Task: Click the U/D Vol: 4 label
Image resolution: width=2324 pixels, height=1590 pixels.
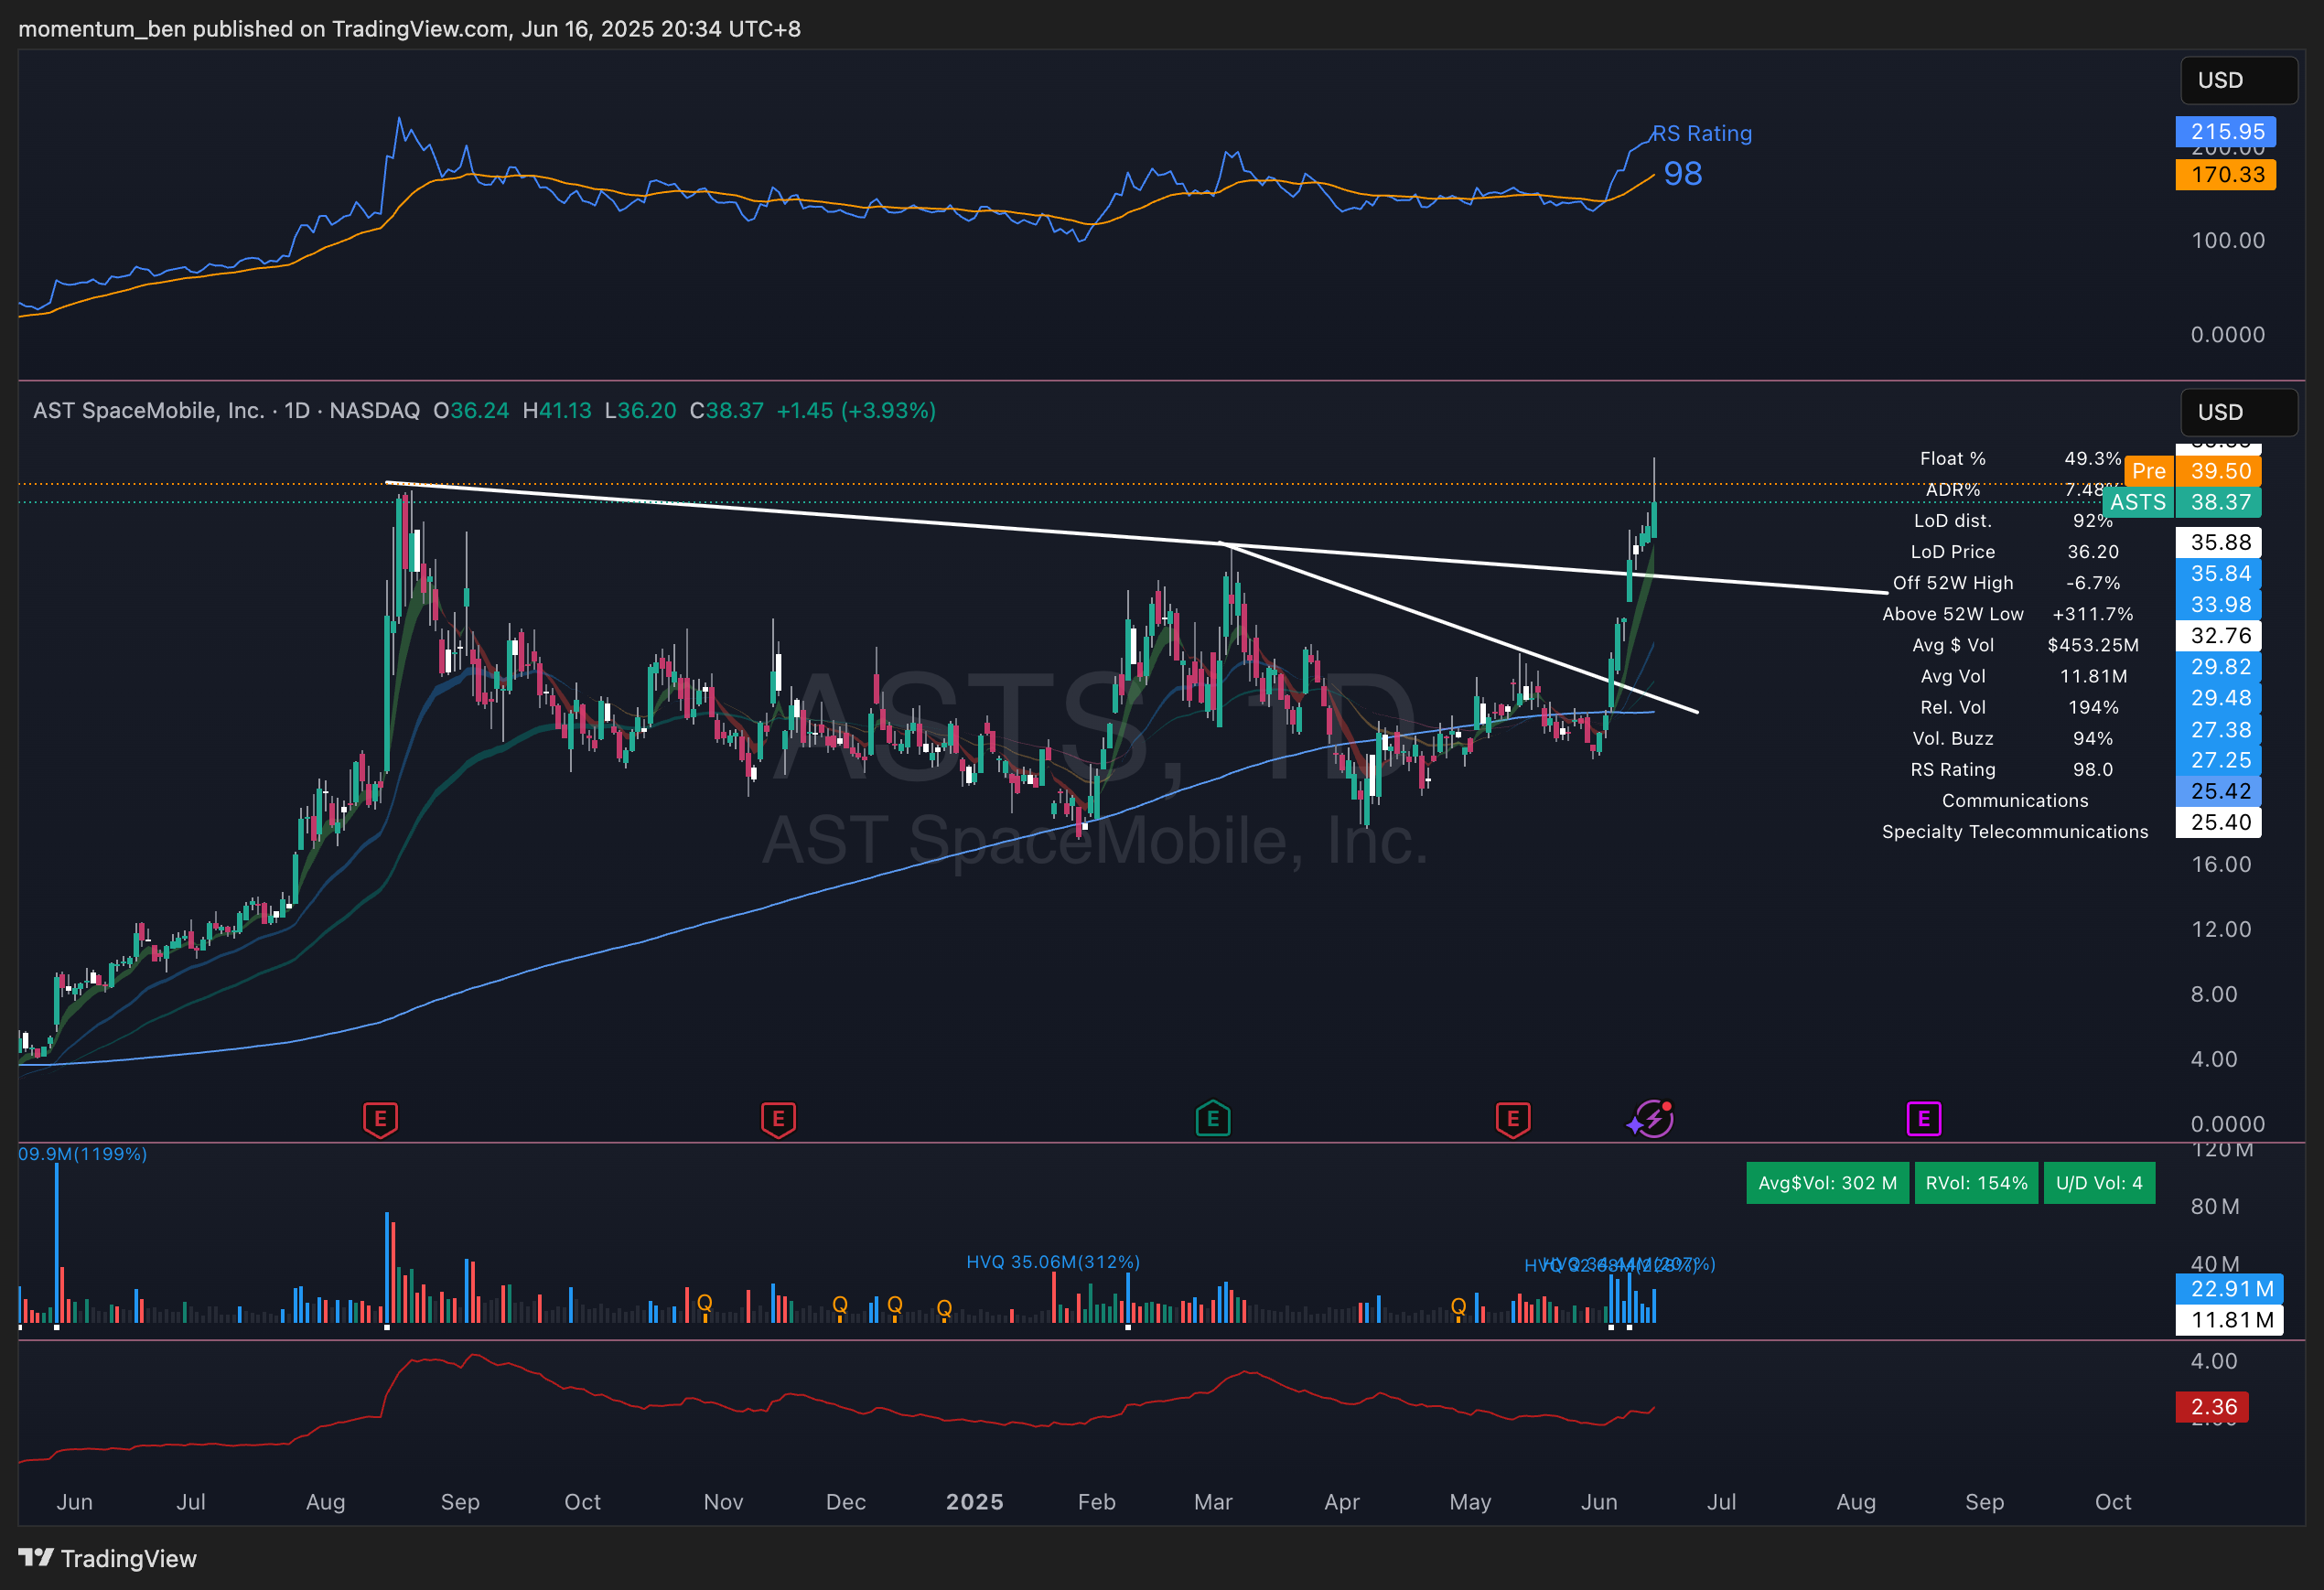Action: pyautogui.click(x=2098, y=1183)
